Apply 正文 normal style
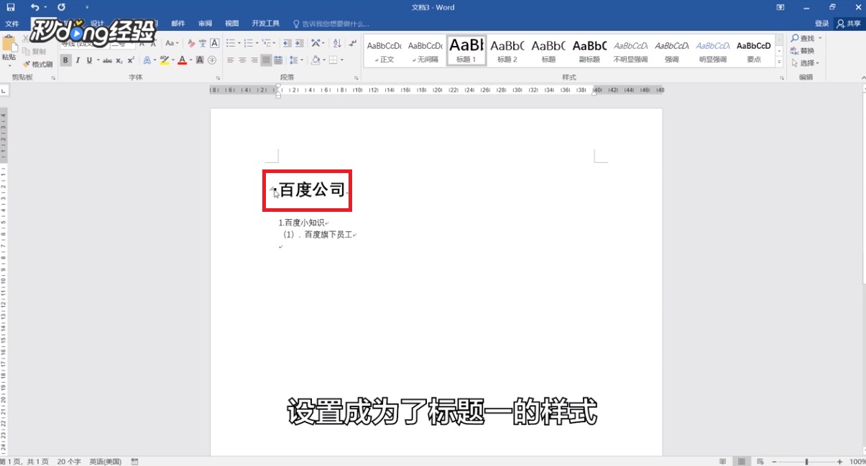866x466 pixels. click(x=384, y=51)
